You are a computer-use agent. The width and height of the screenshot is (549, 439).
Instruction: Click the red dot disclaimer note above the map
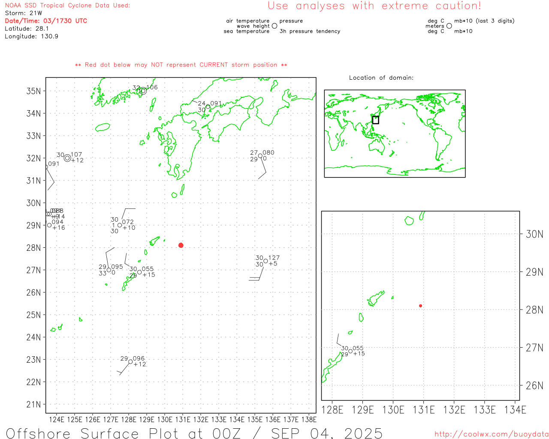181,65
